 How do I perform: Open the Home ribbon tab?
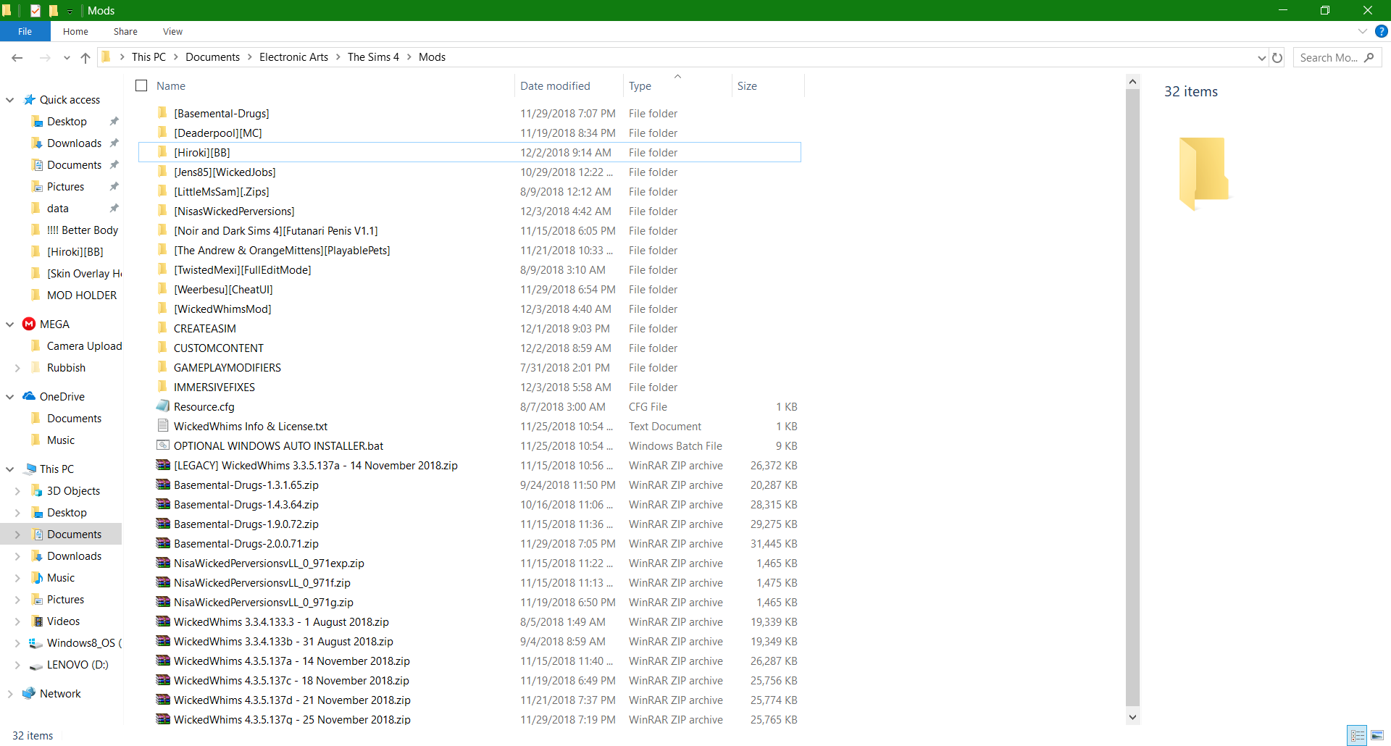click(x=75, y=31)
